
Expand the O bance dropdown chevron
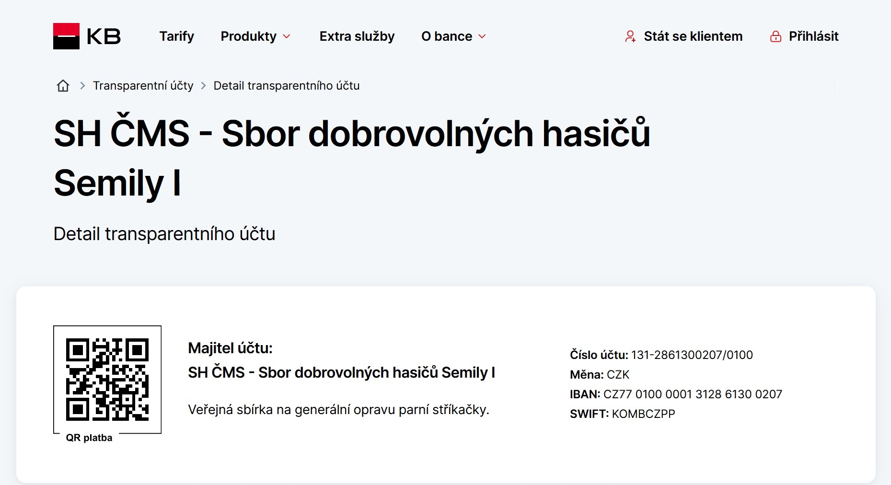click(x=482, y=36)
